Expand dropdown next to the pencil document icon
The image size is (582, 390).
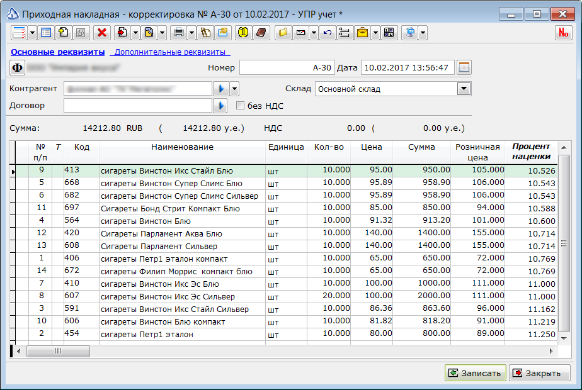(163, 33)
